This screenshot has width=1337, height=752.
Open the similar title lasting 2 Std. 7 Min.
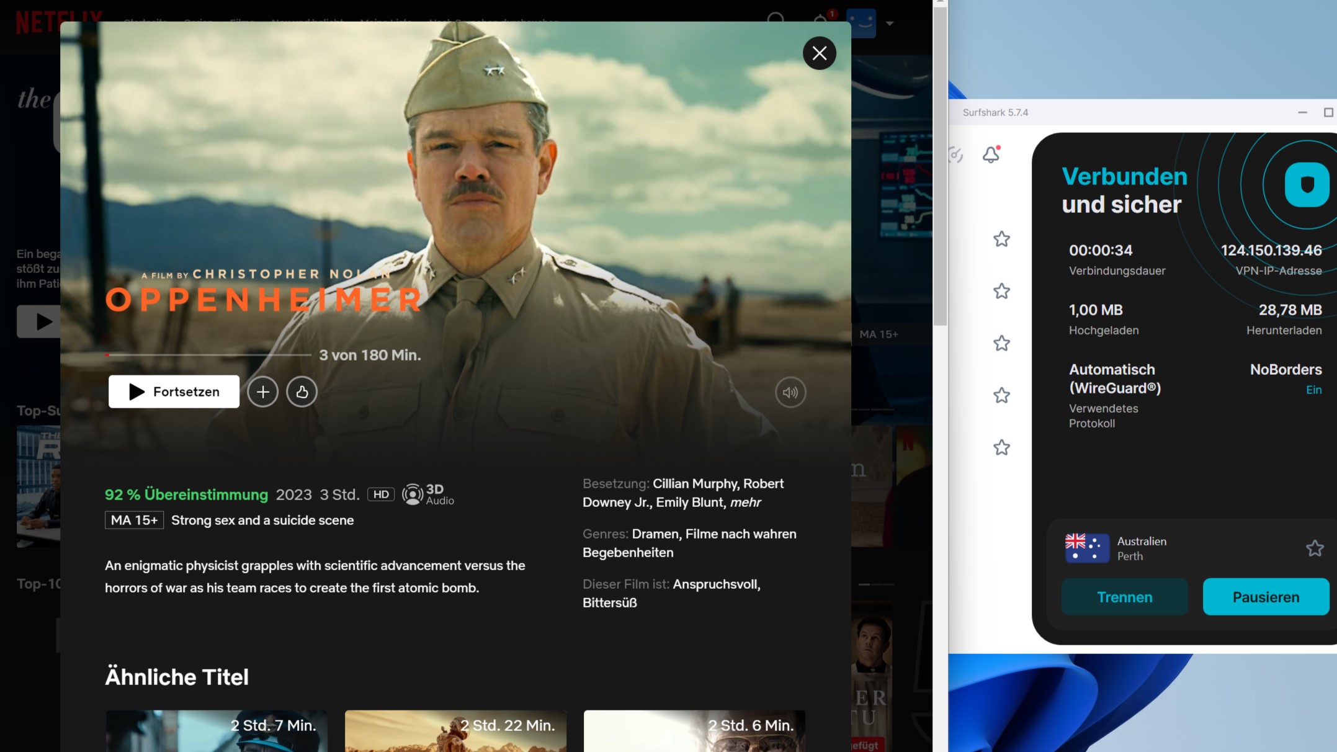217,731
